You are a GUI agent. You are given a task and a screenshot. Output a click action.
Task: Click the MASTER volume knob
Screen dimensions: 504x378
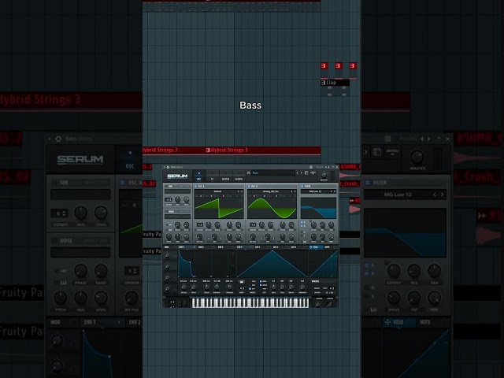coord(324,175)
